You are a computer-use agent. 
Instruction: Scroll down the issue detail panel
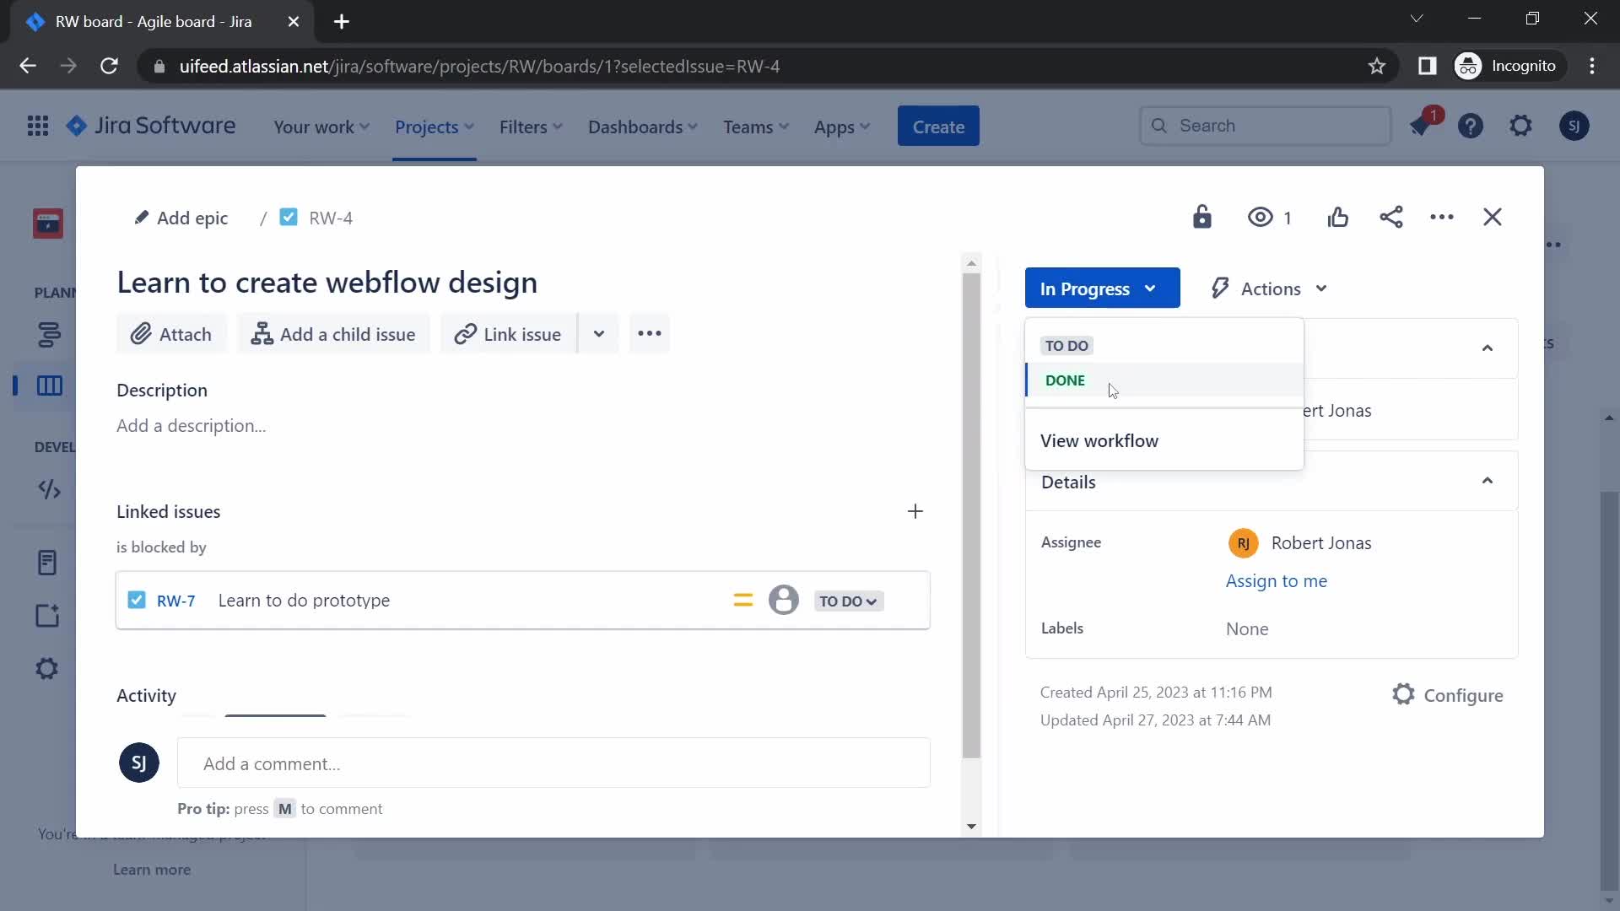971,825
